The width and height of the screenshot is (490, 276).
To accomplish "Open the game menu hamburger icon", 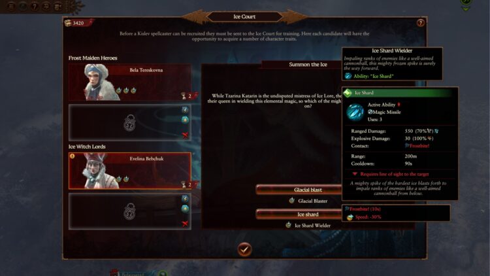I will tap(11, 7).
